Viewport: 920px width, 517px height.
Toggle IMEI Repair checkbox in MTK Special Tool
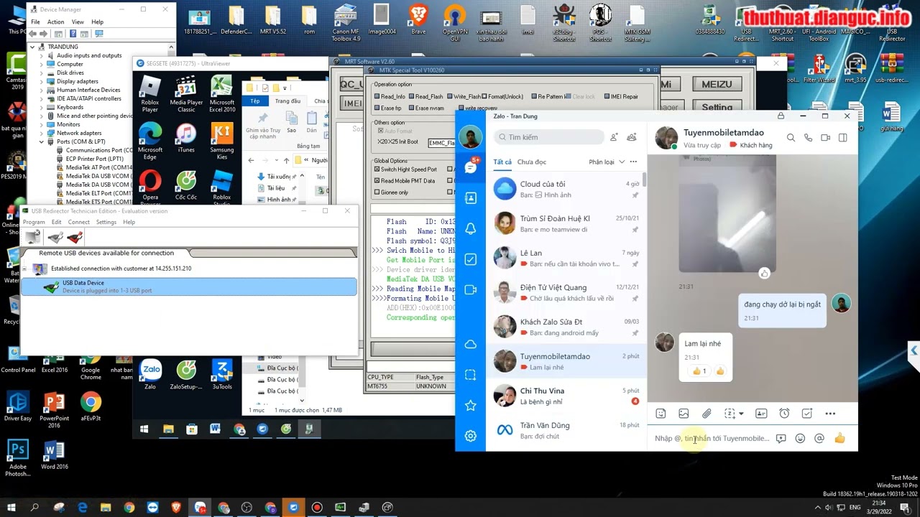pyautogui.click(x=607, y=97)
